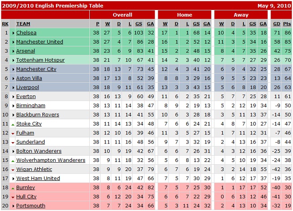Click the RK column header
This screenshot has width=293, height=211.
click(x=5, y=23)
